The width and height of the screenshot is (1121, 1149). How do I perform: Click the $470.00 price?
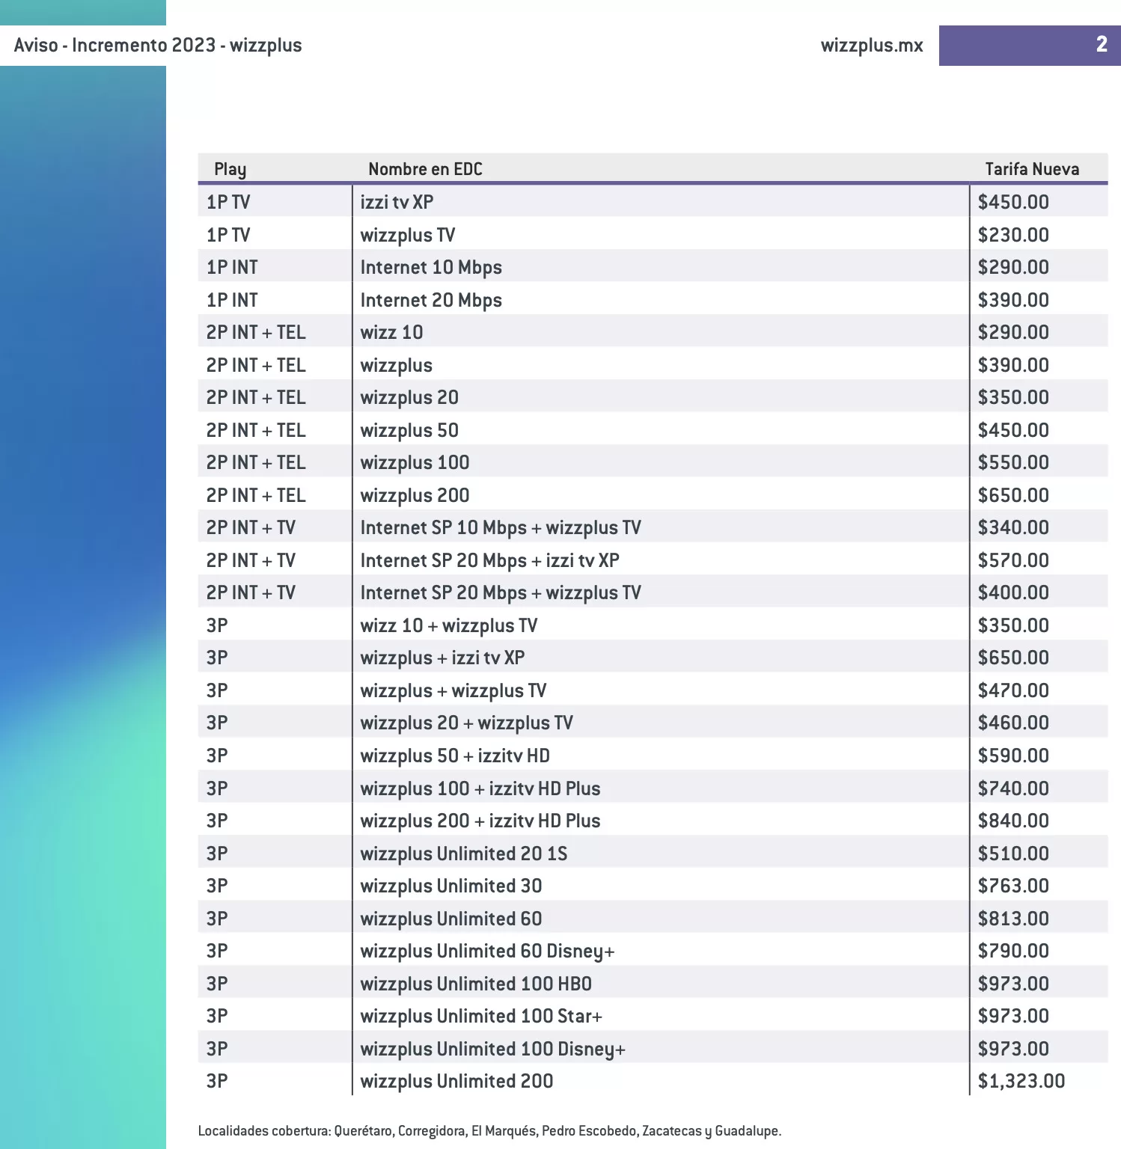pos(1013,690)
